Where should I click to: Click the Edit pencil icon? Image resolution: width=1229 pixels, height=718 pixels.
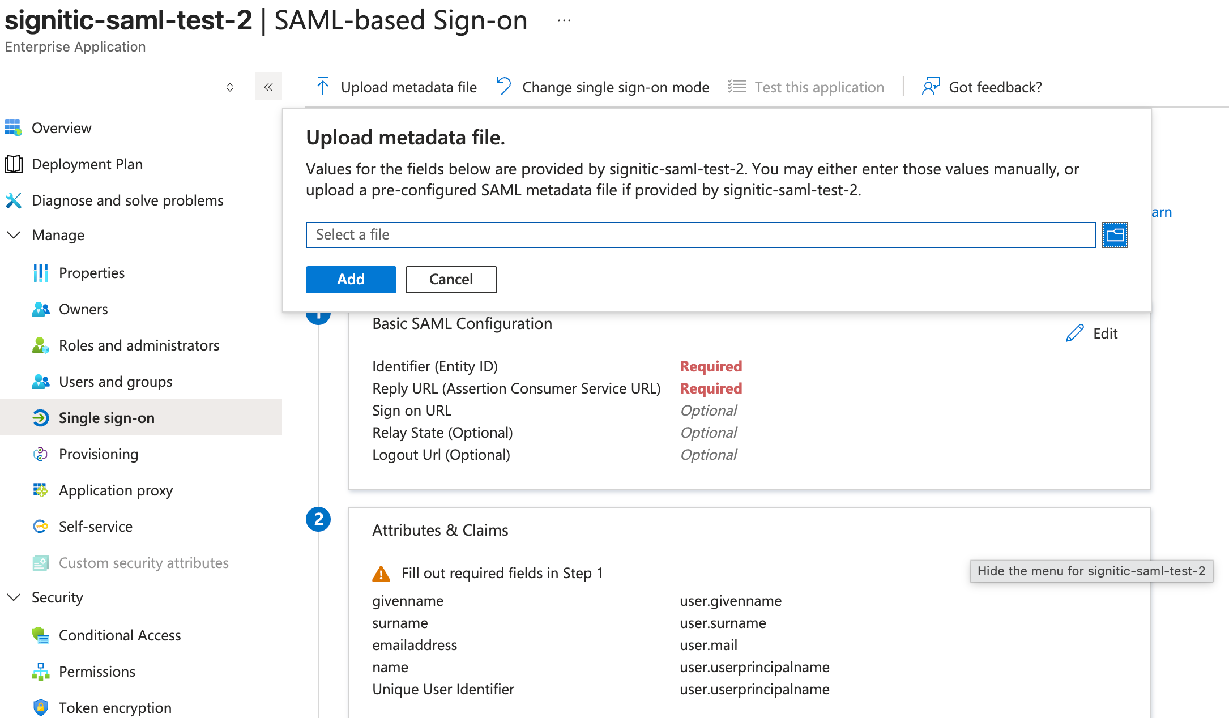click(x=1074, y=334)
